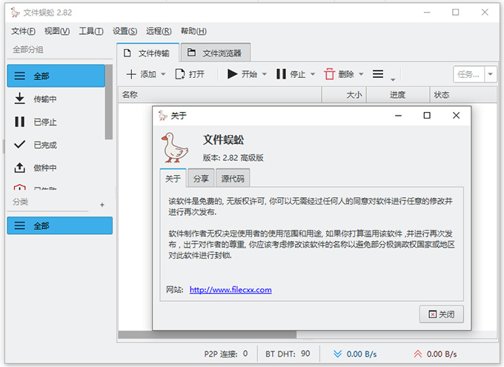Select 全部 in the 全部分组 list

(56, 76)
